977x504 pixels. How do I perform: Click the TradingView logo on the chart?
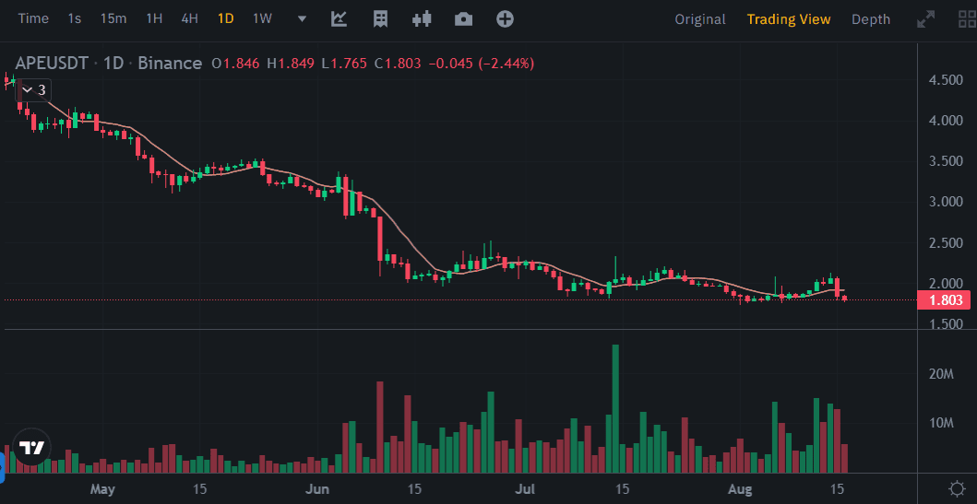pyautogui.click(x=31, y=449)
